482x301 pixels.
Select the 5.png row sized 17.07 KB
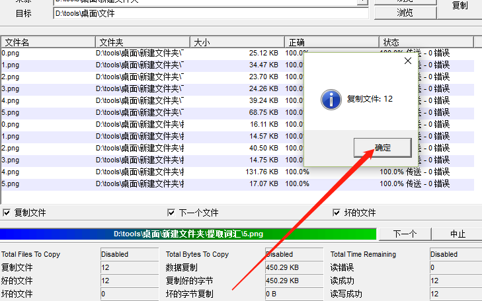point(237,184)
